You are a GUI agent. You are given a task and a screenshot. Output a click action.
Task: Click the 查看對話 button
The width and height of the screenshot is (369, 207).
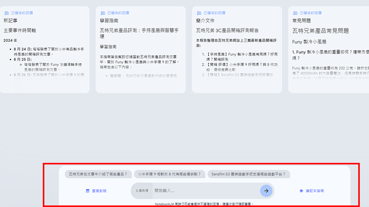pyautogui.click(x=96, y=191)
